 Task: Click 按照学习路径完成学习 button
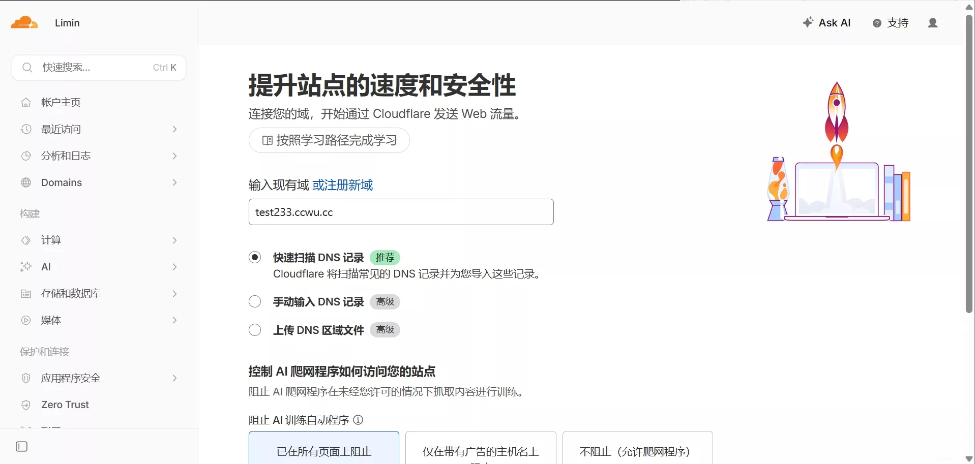click(x=329, y=140)
